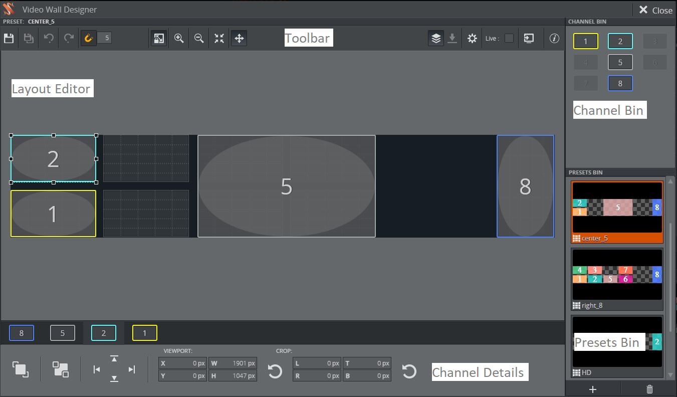Open the info panel

(x=554, y=38)
